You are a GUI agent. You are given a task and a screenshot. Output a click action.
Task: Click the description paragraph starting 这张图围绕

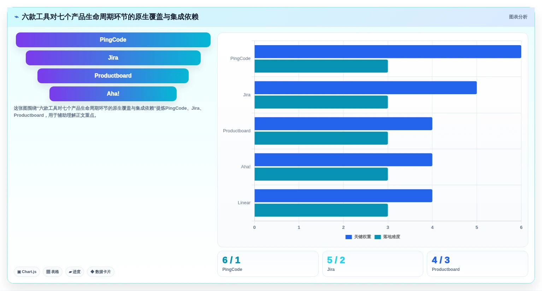tap(109, 112)
